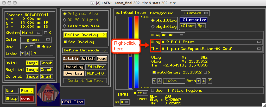
Task: Select Original View radio option
Action: pos(81,14)
